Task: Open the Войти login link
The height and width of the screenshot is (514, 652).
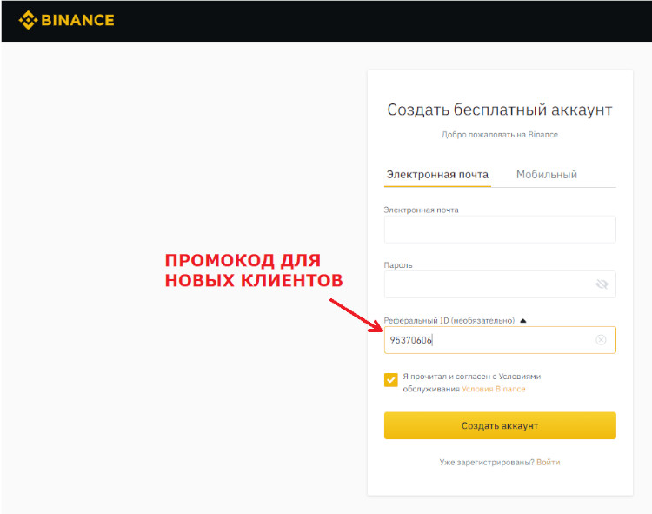Action: point(549,462)
